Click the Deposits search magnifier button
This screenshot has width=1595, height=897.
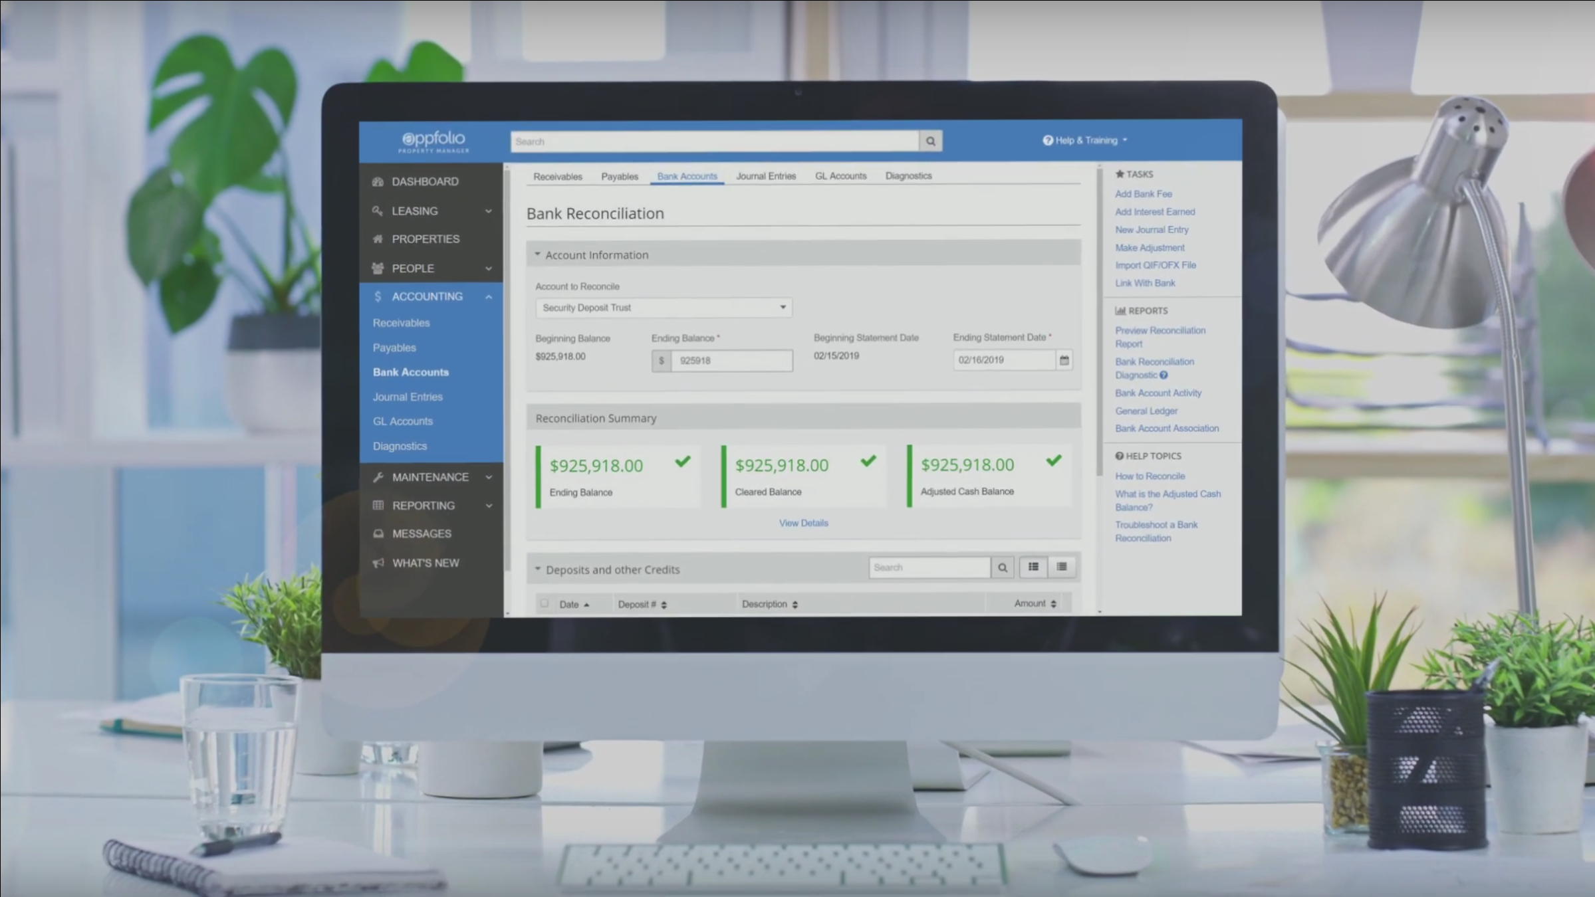tap(1003, 567)
